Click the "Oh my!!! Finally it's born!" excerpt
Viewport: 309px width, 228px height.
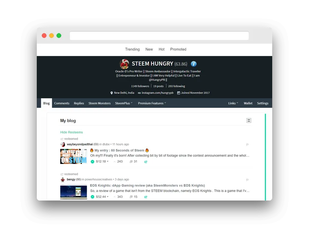tap(170, 155)
